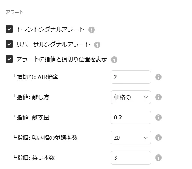Focus the 損切り: ATR倍率 input field
Image resolution: width=192 pixels, height=169 pixels.
pyautogui.click(x=131, y=77)
